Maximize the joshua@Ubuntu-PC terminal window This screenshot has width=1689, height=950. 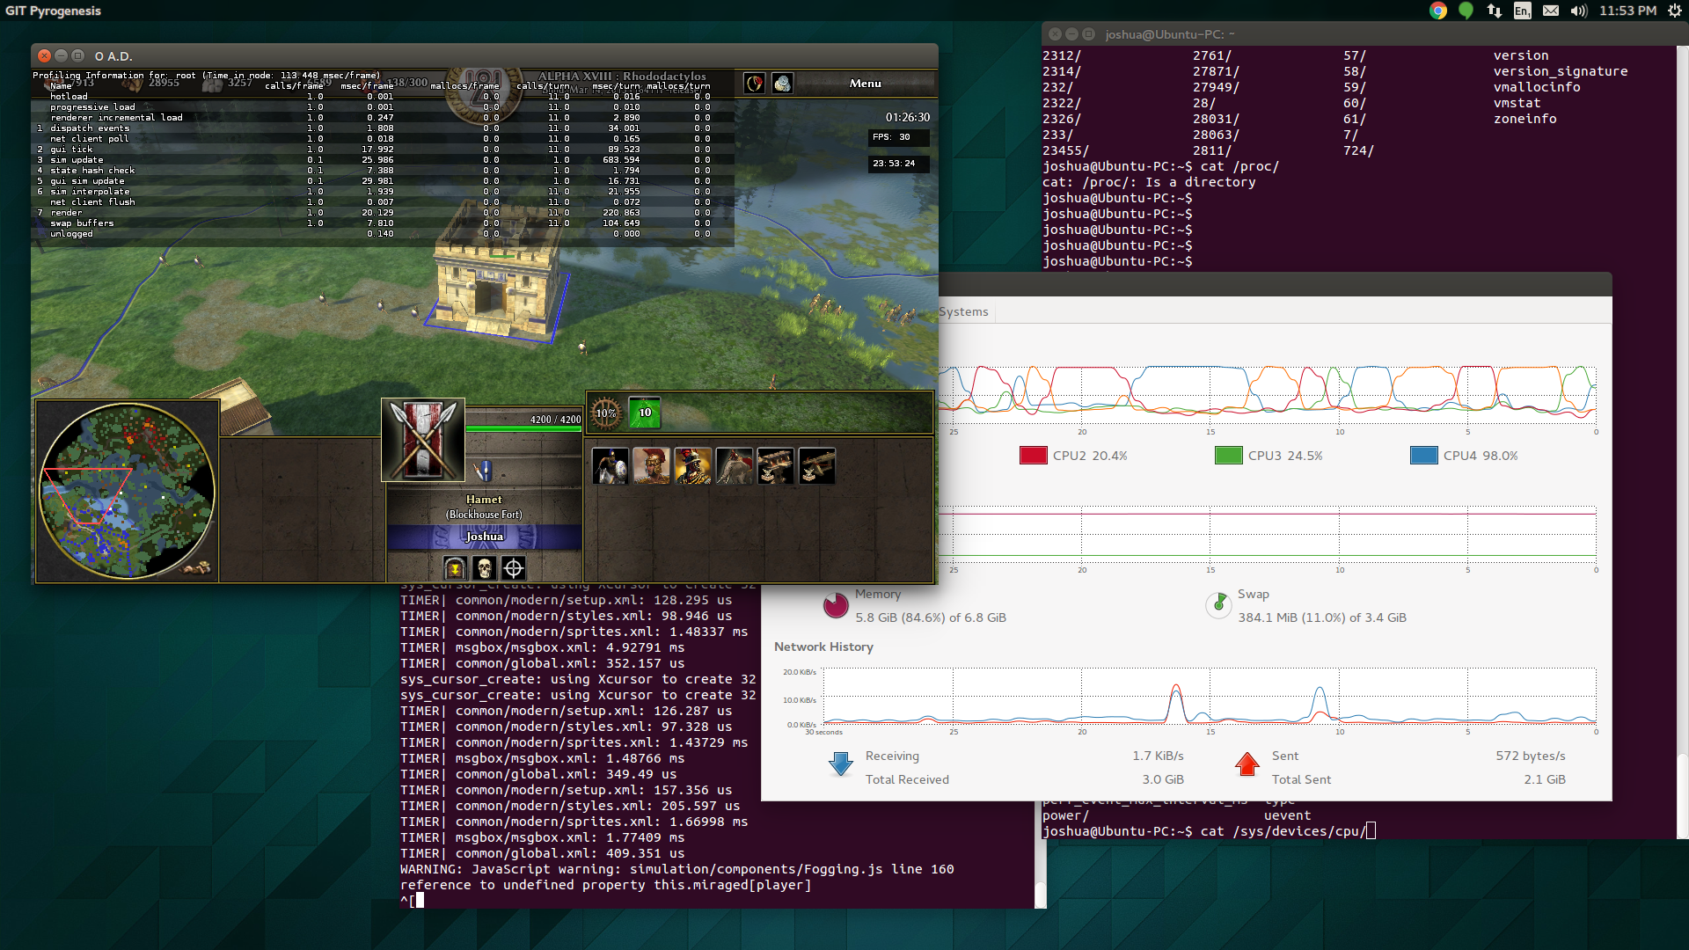click(1088, 34)
